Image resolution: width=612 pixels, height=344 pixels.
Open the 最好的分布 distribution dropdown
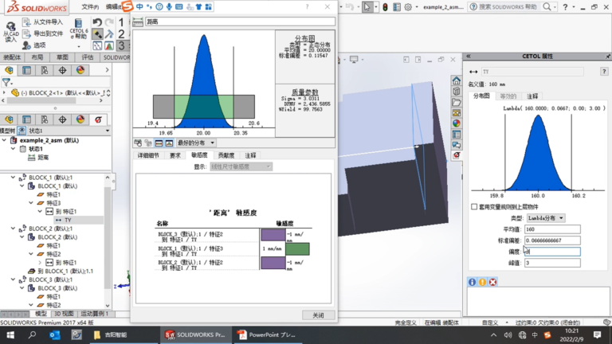tap(196, 143)
